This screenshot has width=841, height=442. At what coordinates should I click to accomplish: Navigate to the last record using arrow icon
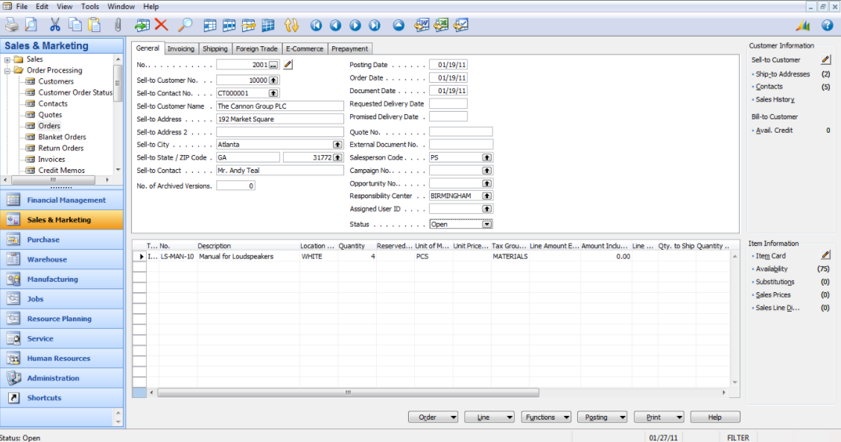click(x=373, y=25)
